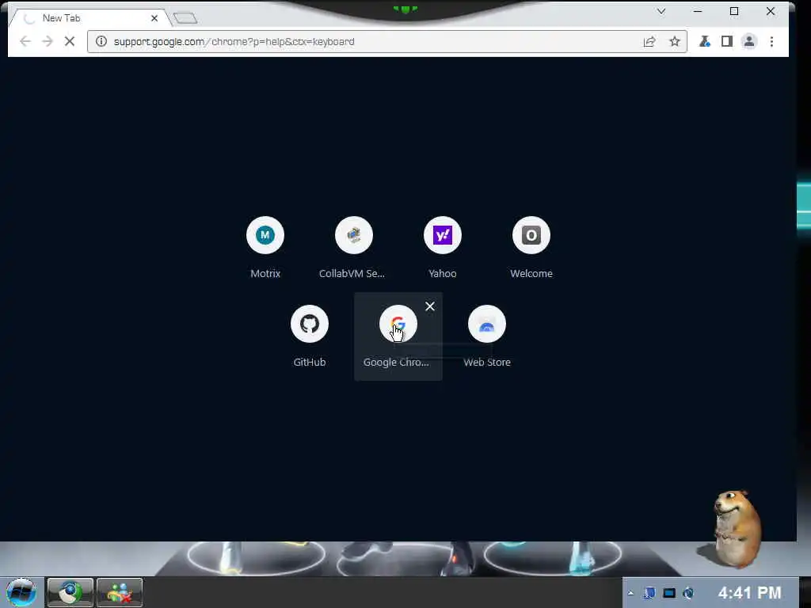View site information icon in address bar
This screenshot has height=608, width=811.
pyautogui.click(x=101, y=41)
